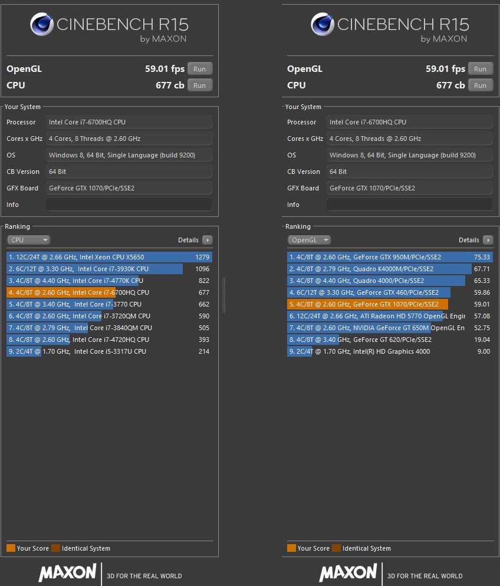Image resolution: width=500 pixels, height=586 pixels.
Task: Click the Identical System swatch under OpenGL ranking
Action: coord(336,548)
